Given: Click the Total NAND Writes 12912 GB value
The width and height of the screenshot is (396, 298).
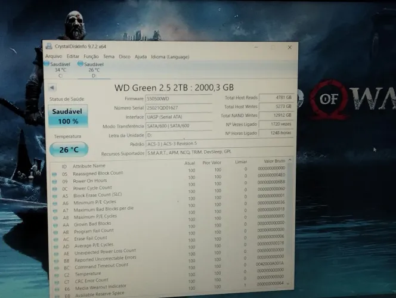Looking at the screenshot, I should click(276, 115).
